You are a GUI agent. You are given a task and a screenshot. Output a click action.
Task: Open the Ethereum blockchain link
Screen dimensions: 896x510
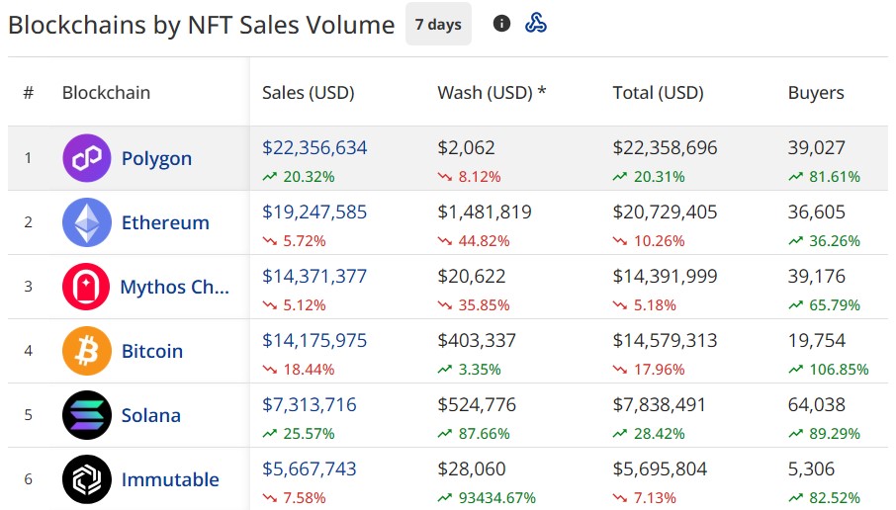pyautogui.click(x=165, y=222)
